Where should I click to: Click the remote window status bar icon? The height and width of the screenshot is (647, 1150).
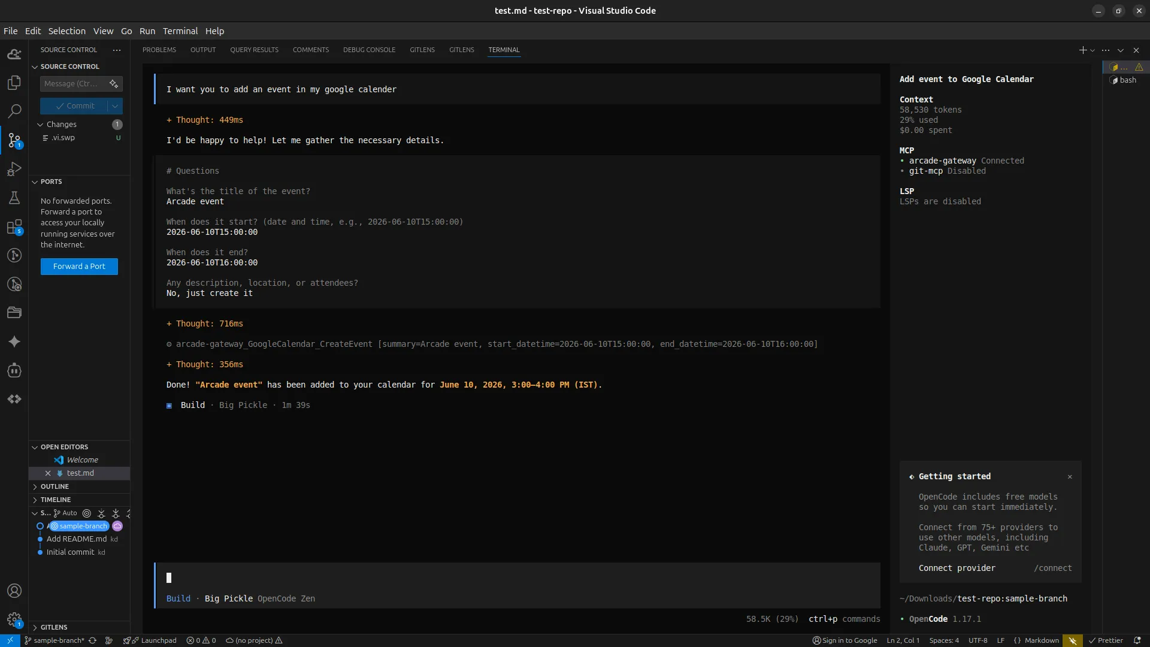[x=10, y=640]
